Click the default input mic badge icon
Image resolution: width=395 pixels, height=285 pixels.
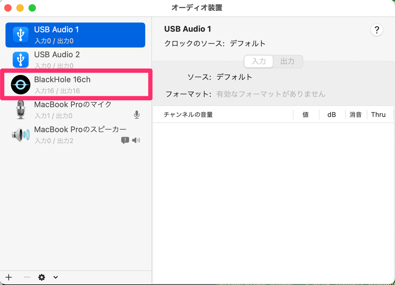click(x=137, y=115)
